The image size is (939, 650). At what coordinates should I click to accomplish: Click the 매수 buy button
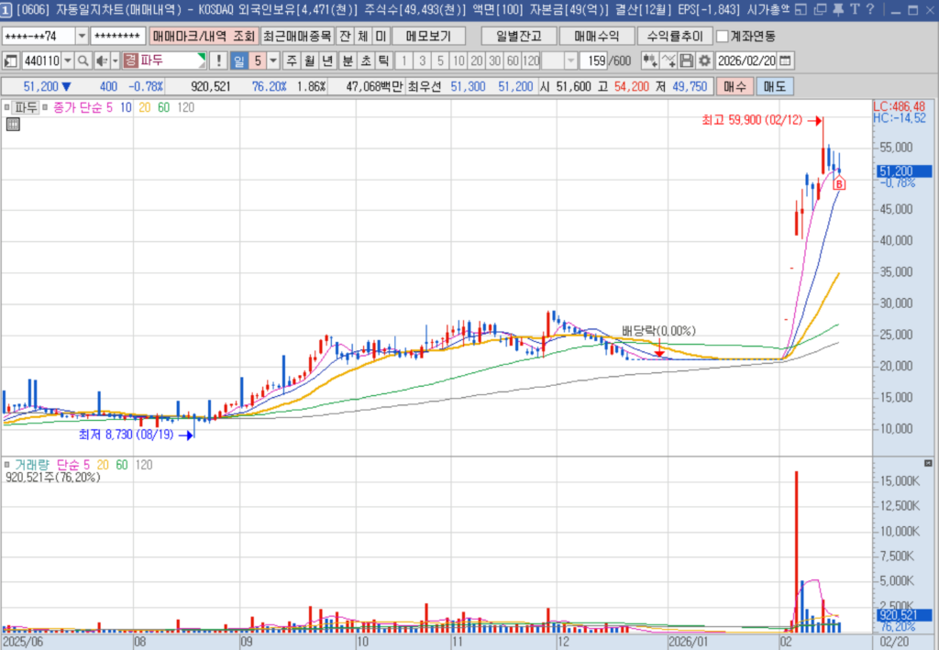(735, 85)
